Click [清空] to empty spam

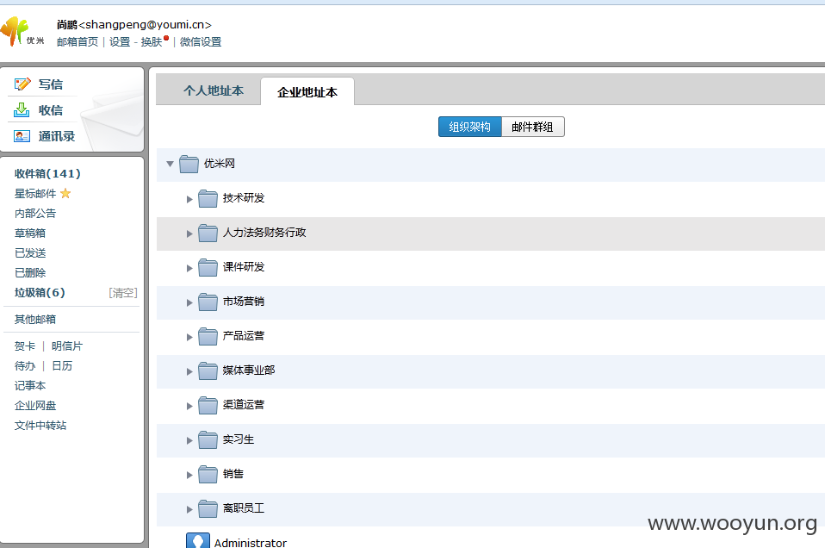[123, 293]
